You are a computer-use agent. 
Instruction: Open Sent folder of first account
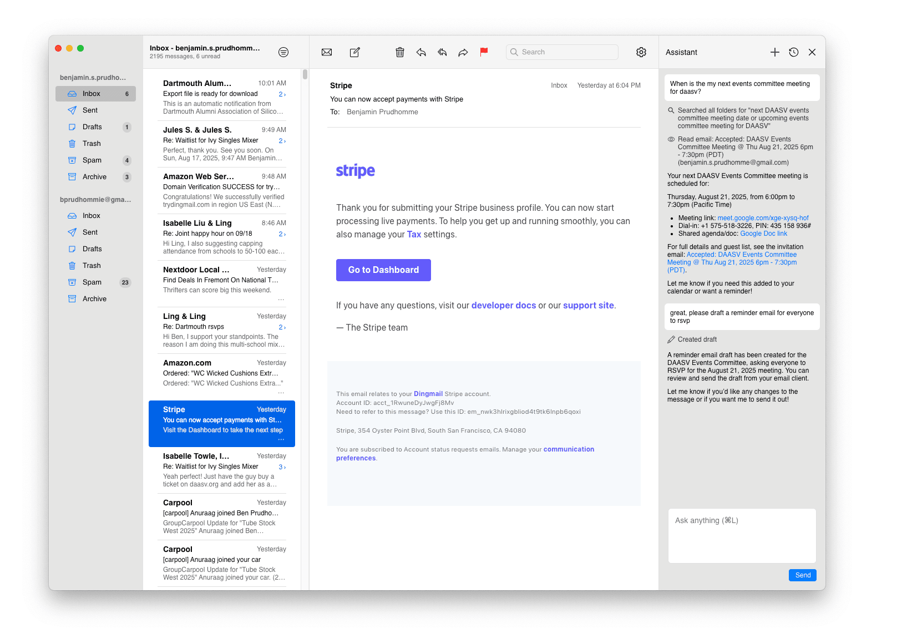click(x=95, y=110)
